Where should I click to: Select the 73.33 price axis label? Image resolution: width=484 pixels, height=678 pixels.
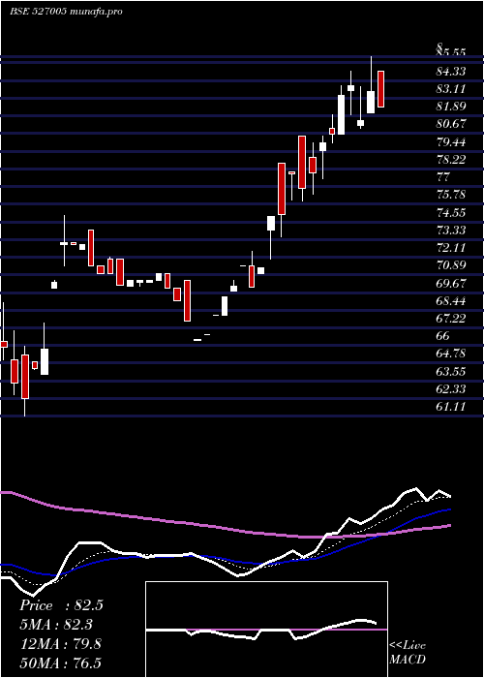(451, 231)
